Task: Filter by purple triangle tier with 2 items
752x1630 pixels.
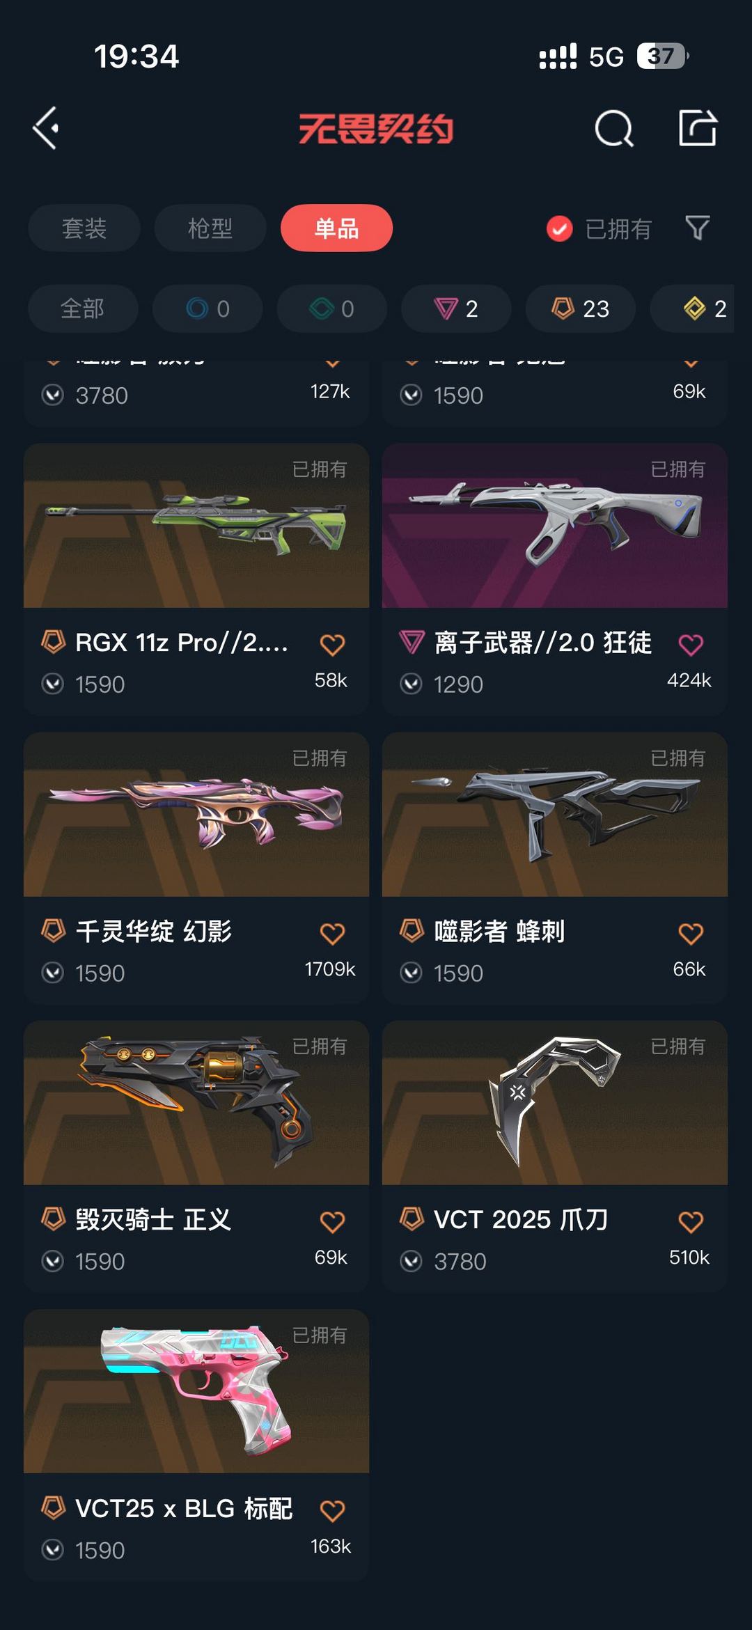Action: coord(456,308)
